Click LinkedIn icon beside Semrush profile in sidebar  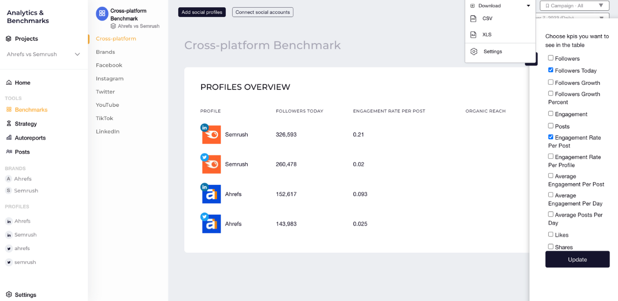click(9, 235)
